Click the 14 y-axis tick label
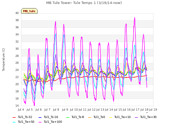 17,106
